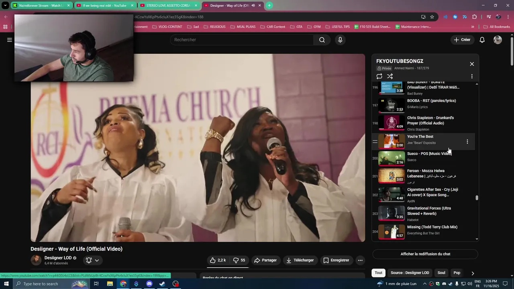This screenshot has width=514, height=289.
Task: Like the video with thumbs up
Action: 218,260
